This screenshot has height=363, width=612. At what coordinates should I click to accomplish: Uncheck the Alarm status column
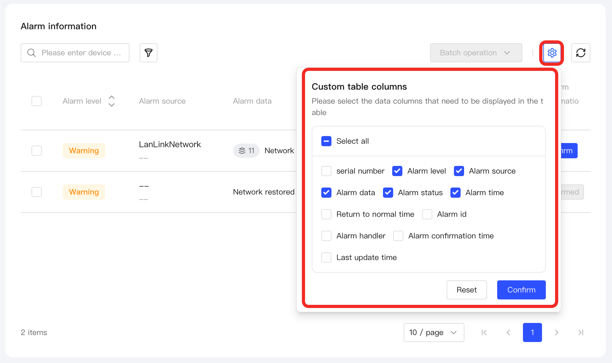coord(388,193)
